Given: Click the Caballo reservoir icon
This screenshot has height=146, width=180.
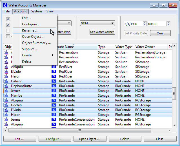Looking at the screenshot, I should click(6, 81).
